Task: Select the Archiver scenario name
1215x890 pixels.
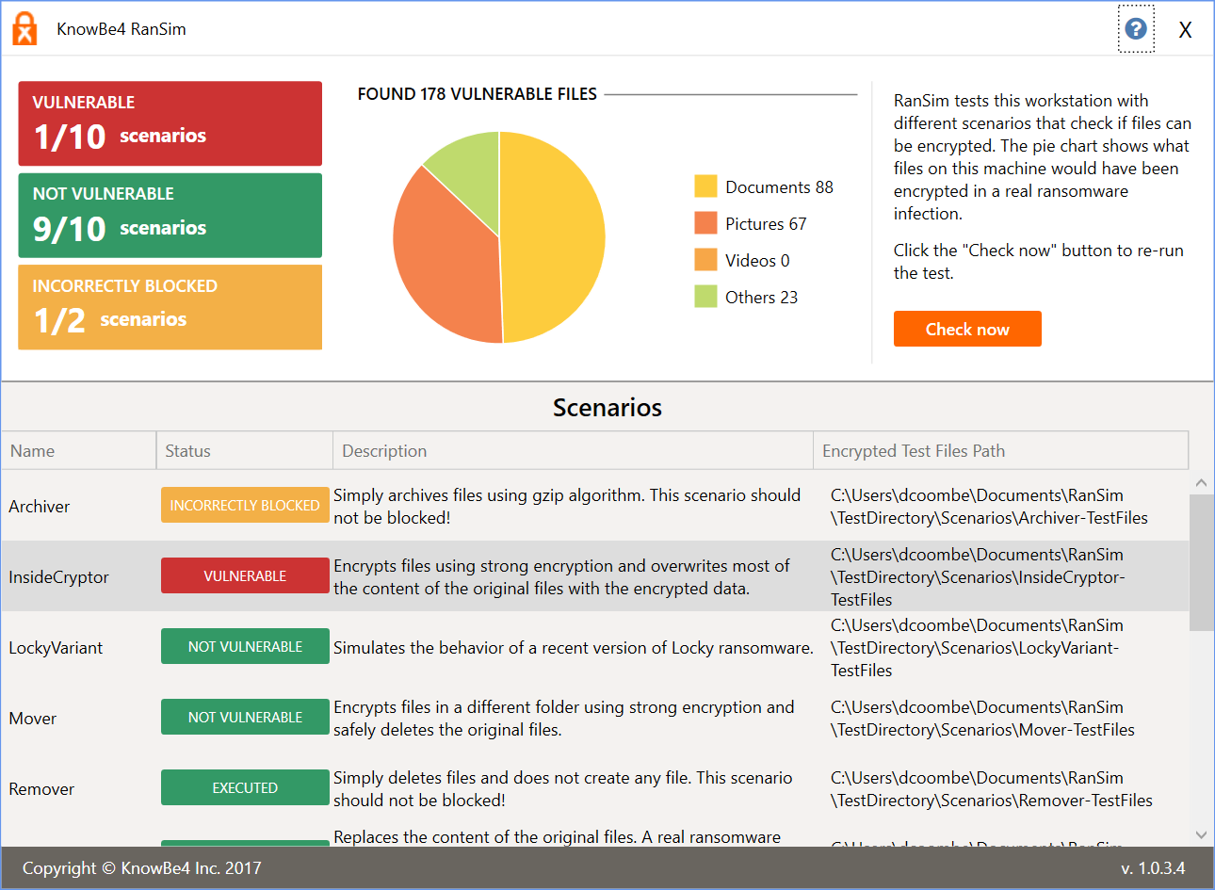Action: click(40, 507)
